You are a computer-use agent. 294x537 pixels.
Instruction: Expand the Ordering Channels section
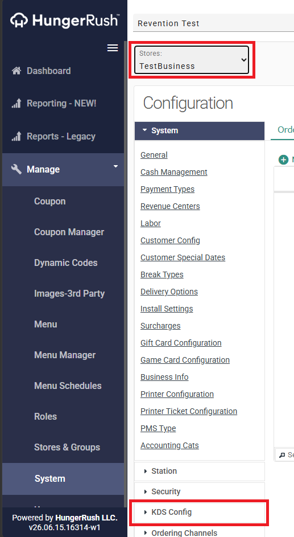200,532
